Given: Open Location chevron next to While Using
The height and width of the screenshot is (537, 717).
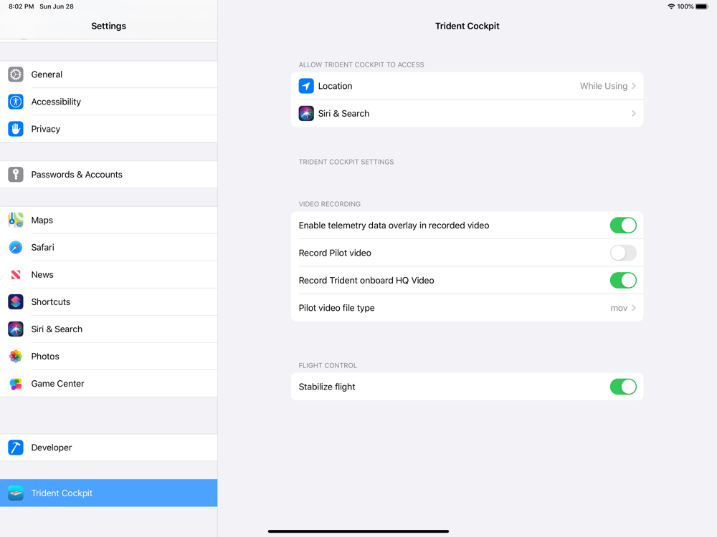Looking at the screenshot, I should pos(634,86).
